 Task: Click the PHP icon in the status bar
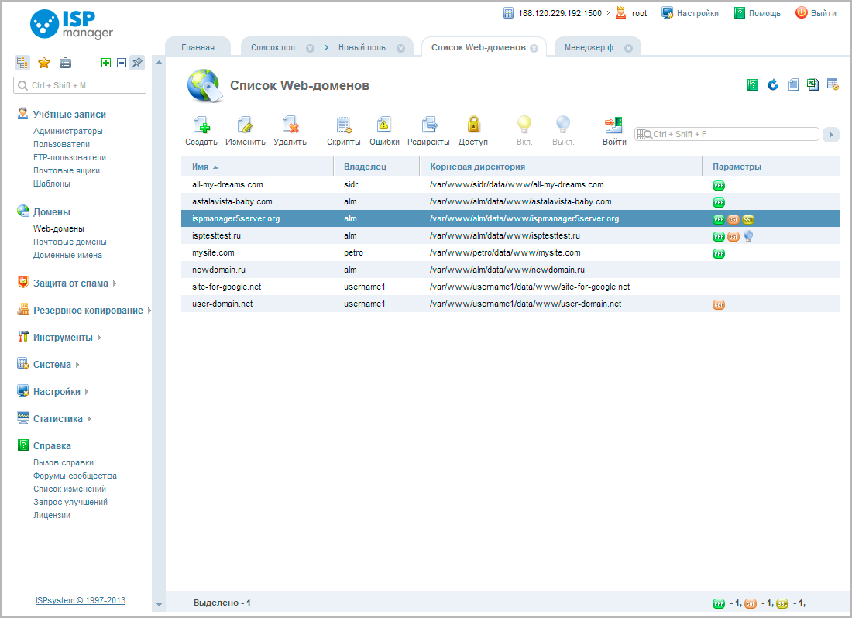[718, 603]
